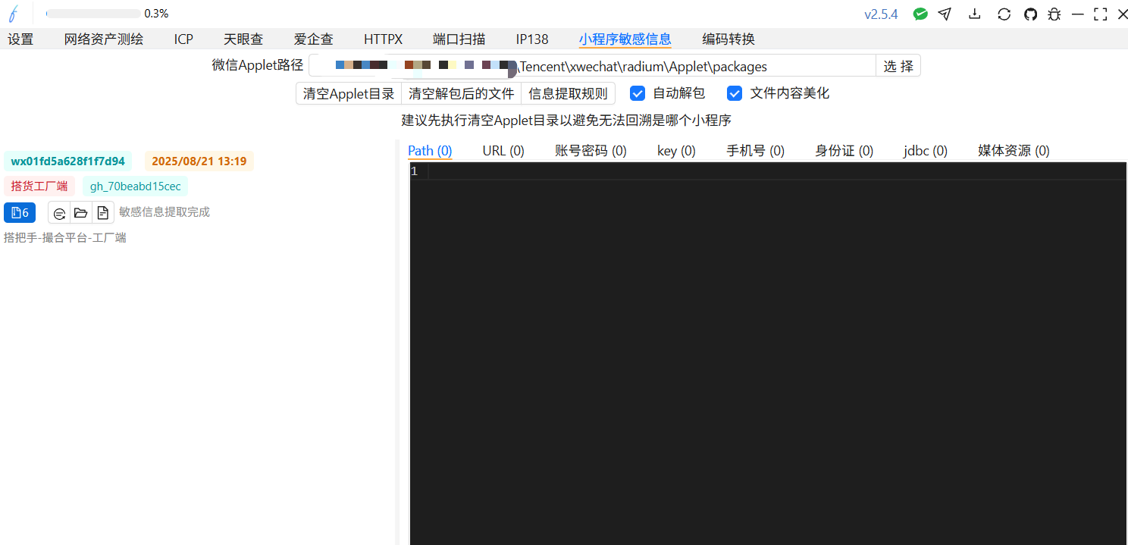Image resolution: width=1128 pixels, height=545 pixels.
Task: Click the paper plane icon
Action: (x=945, y=14)
